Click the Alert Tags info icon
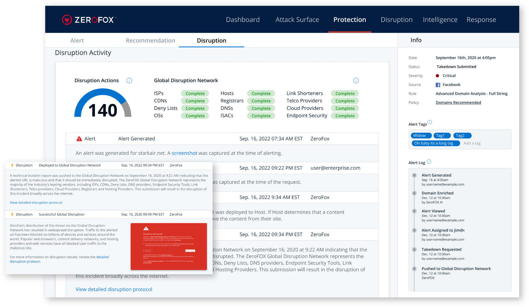This screenshot has width=529, height=307. pos(430,122)
